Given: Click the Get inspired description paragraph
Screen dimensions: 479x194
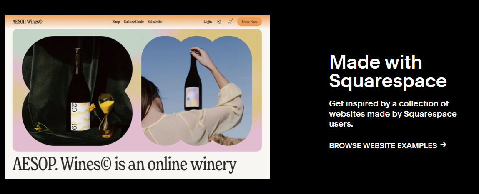Looking at the screenshot, I should [x=393, y=114].
